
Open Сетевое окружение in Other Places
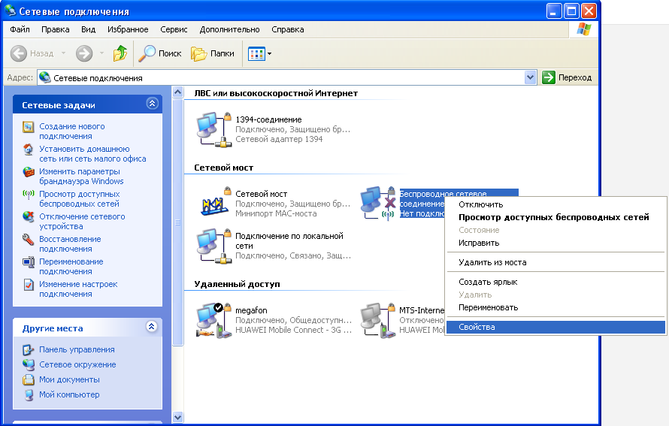tap(77, 364)
